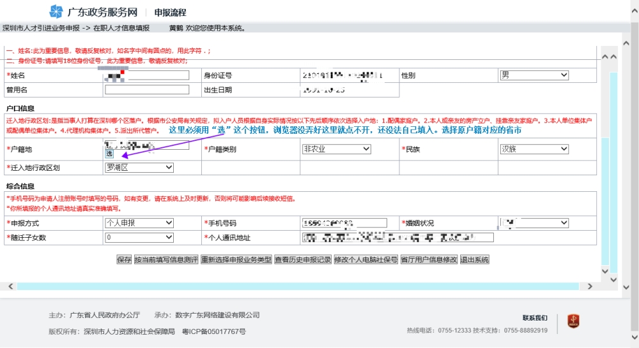Click the red shield badge icon in footer
The height and width of the screenshot is (348, 639).
(x=573, y=321)
